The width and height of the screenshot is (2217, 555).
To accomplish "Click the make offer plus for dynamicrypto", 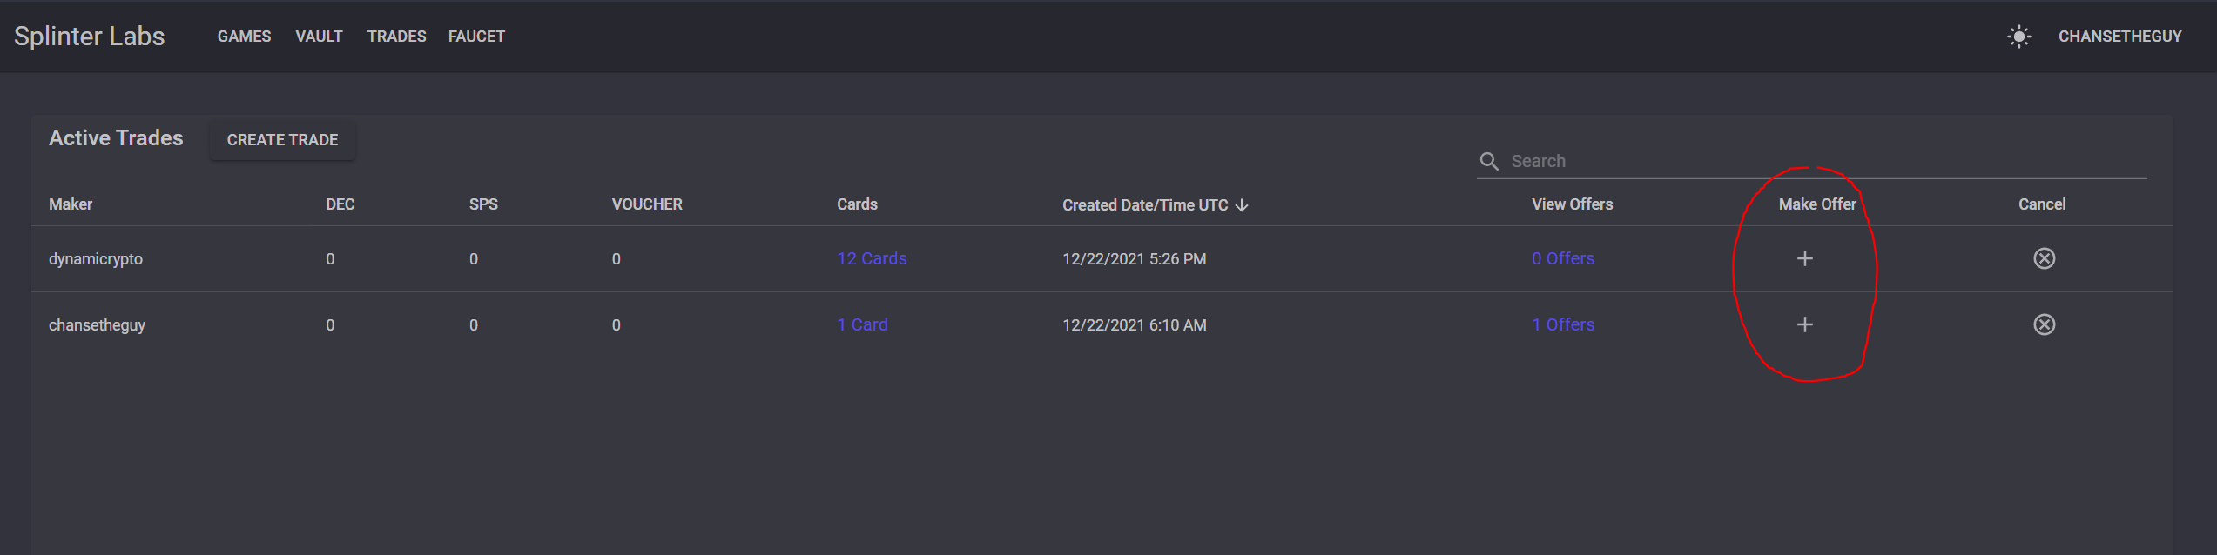I will [x=1804, y=258].
